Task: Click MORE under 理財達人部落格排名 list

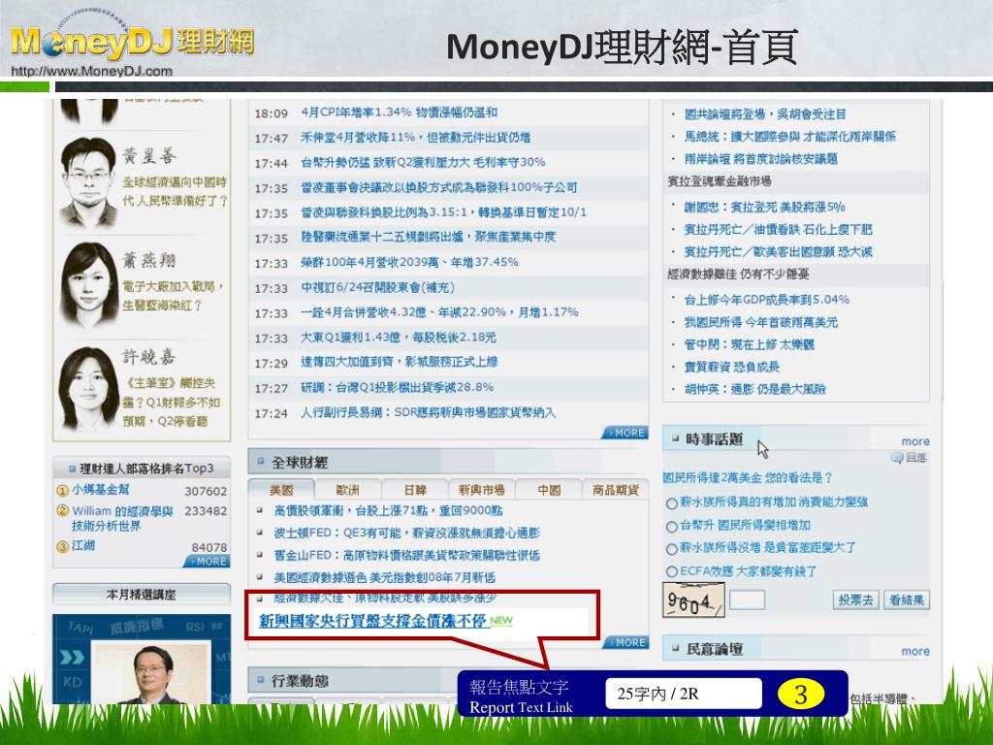Action: [207, 562]
